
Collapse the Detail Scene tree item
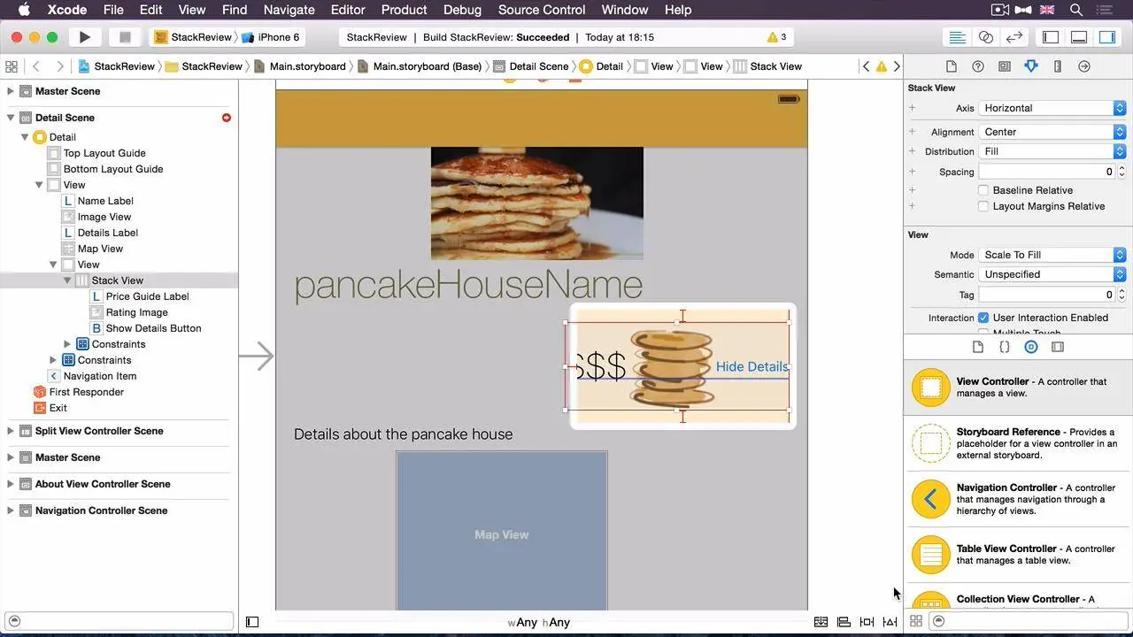coord(11,117)
